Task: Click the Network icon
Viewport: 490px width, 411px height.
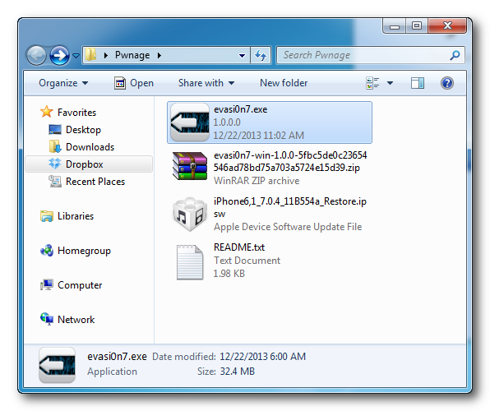Action: pos(47,319)
